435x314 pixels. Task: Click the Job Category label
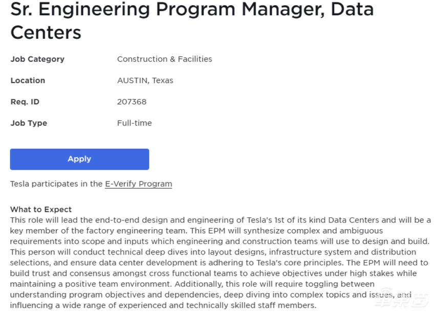tap(37, 59)
